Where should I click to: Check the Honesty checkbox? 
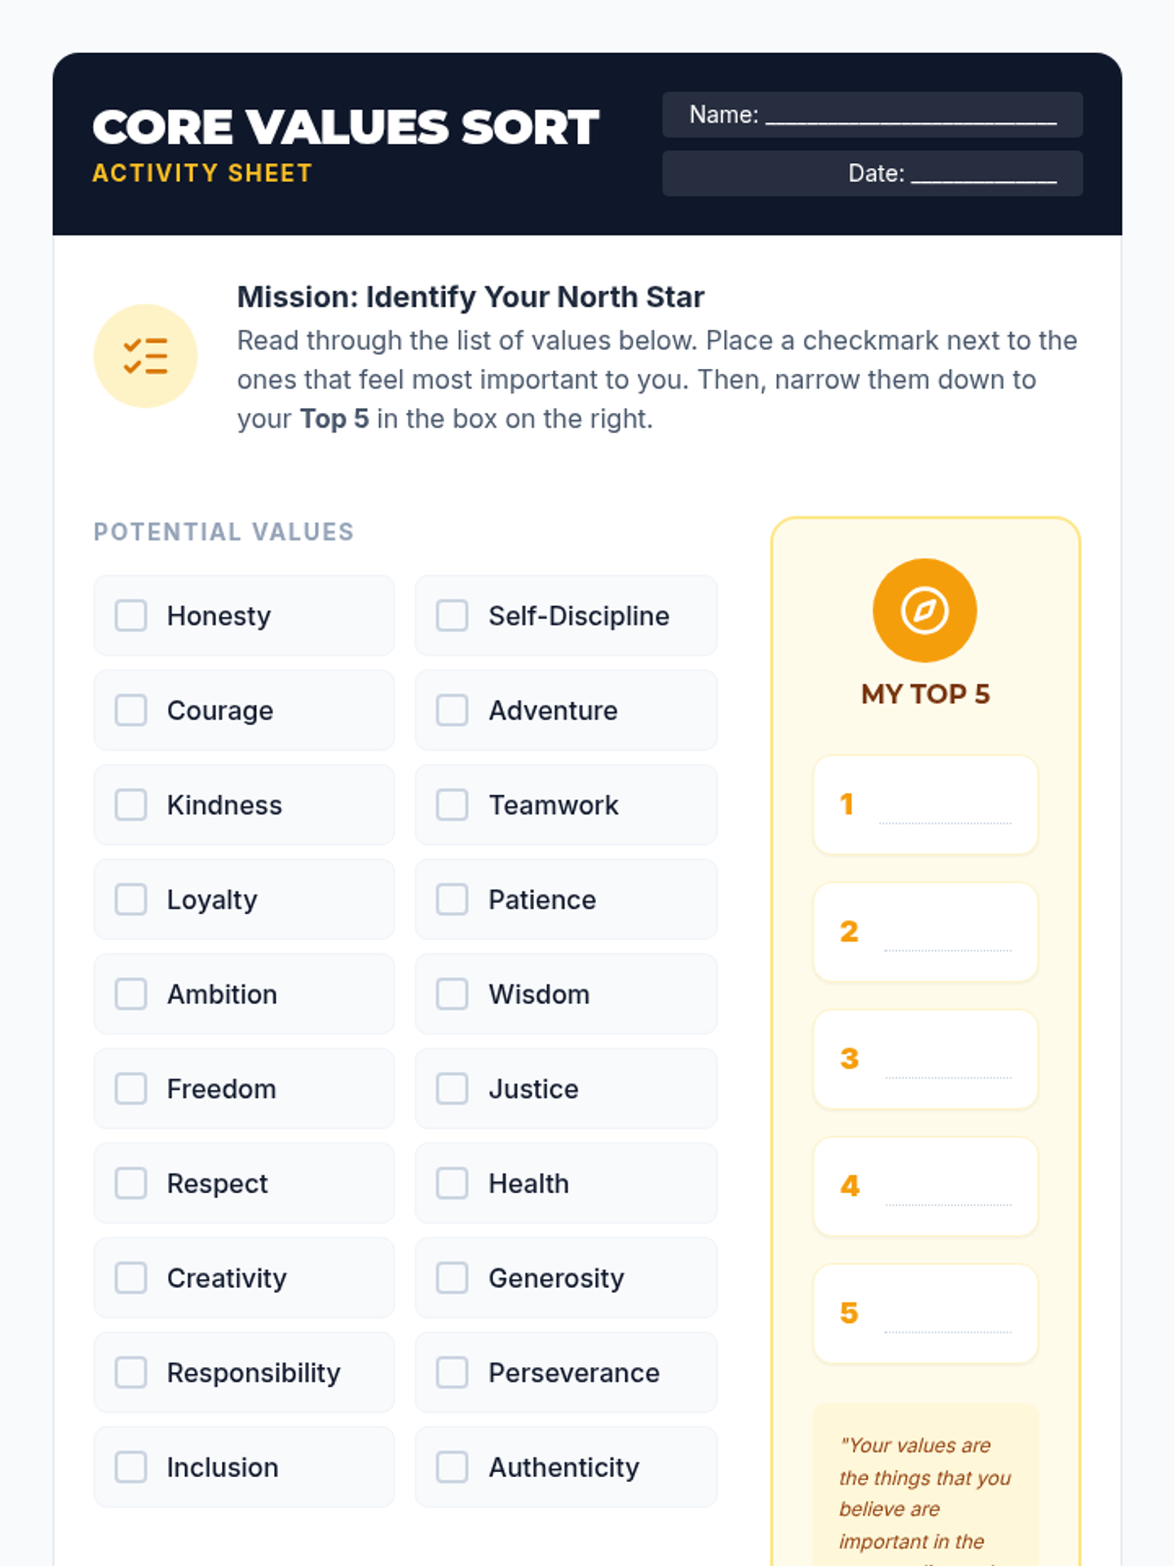(131, 616)
